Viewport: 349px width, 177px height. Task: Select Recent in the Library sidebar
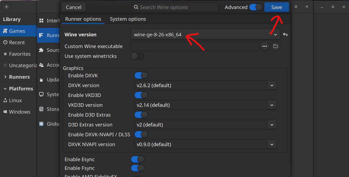[x=18, y=42]
